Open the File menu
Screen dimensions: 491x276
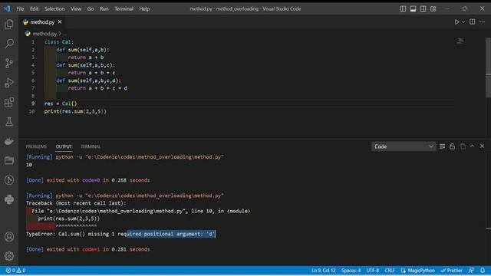click(x=20, y=8)
